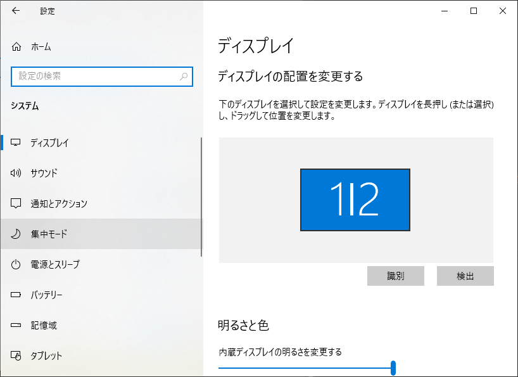518x377 pixels.
Task: Click the power icon for 電源とスリープ
Action: click(16, 264)
